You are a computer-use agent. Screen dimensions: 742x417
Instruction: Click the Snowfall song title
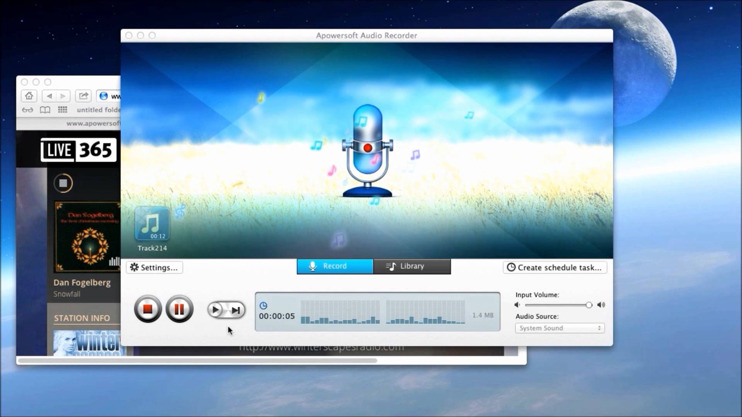tap(67, 294)
